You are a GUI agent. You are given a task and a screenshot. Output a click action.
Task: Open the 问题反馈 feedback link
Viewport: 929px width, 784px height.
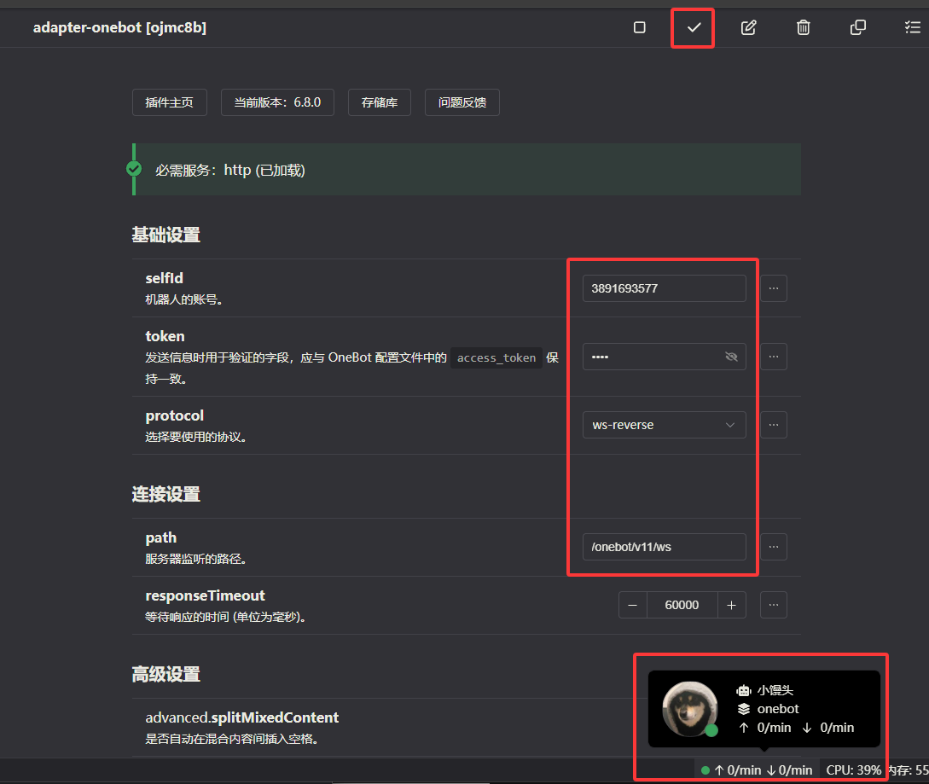tap(462, 102)
